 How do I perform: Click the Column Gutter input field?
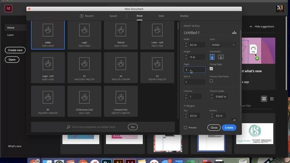click(x=221, y=96)
